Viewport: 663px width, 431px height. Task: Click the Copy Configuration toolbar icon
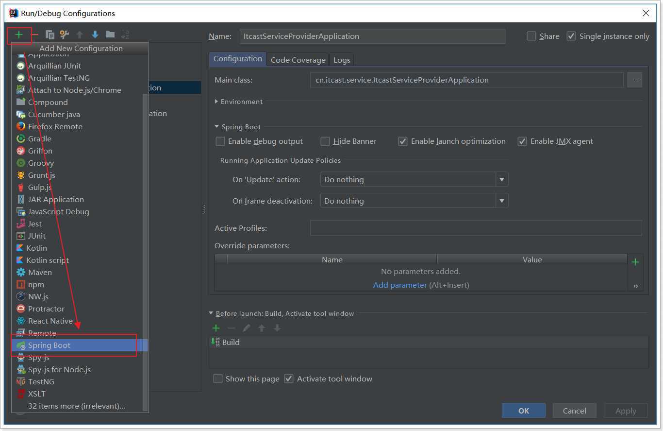[x=50, y=34]
